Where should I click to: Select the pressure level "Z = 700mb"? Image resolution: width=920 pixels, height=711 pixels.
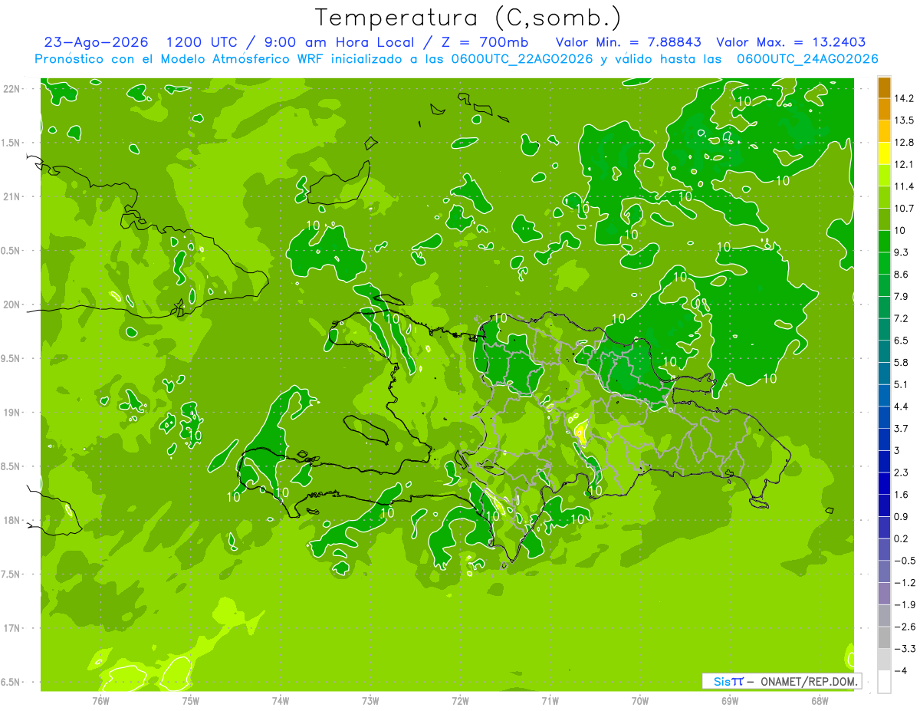[485, 42]
